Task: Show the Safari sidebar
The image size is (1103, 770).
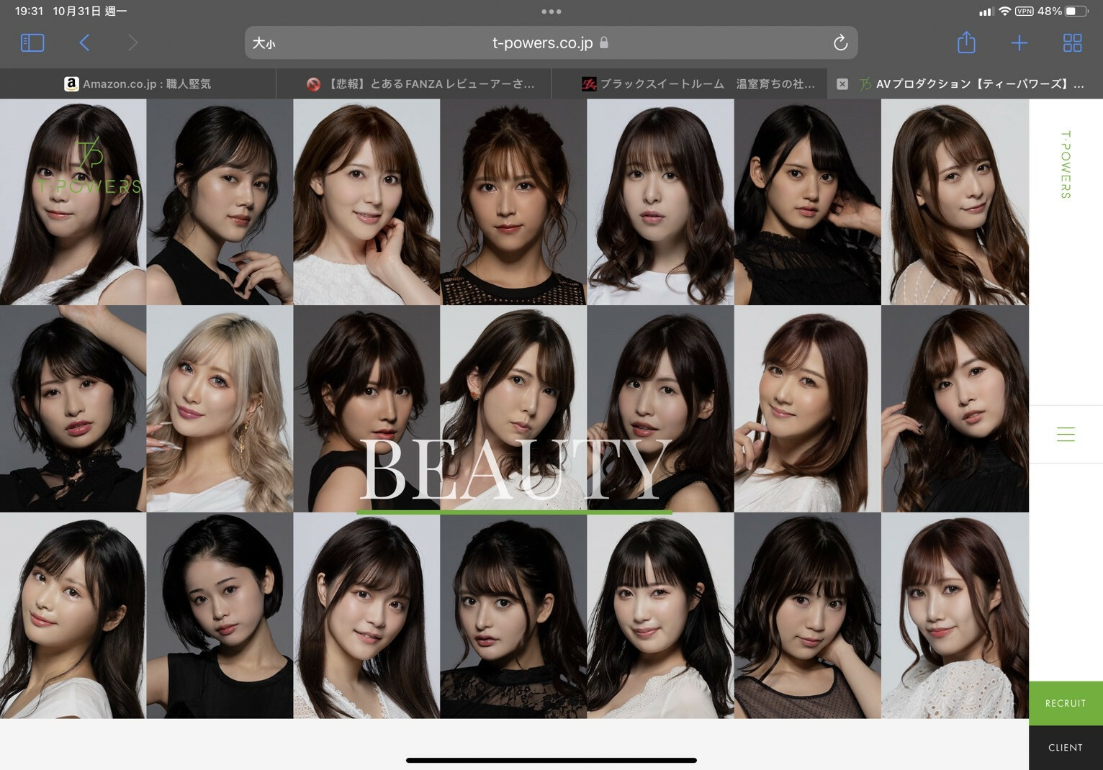Action: click(x=32, y=43)
